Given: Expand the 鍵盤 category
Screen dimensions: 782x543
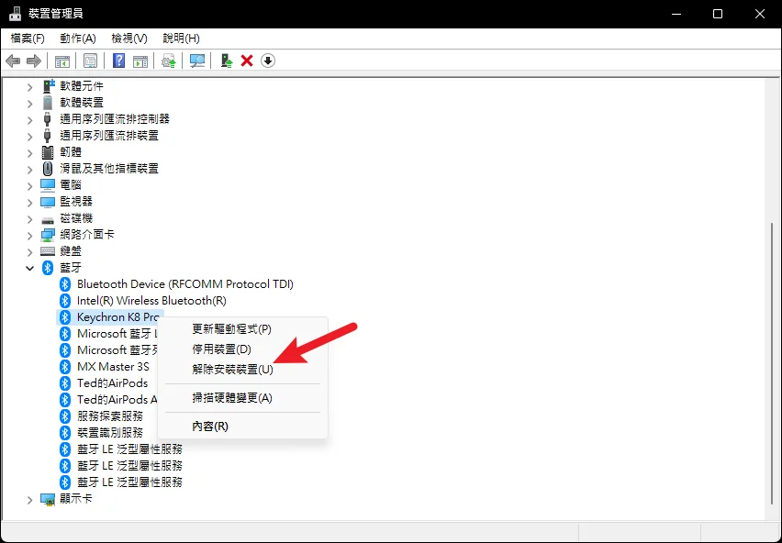Looking at the screenshot, I should pyautogui.click(x=29, y=250).
